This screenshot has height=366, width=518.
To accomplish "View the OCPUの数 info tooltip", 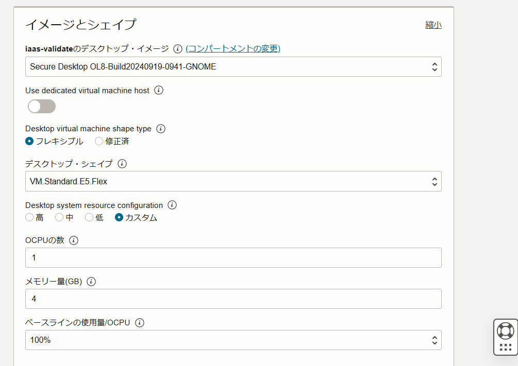I will 74,240.
